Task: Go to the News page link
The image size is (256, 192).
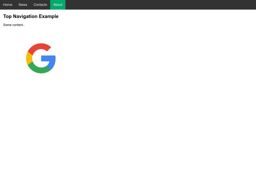Action: (23, 5)
